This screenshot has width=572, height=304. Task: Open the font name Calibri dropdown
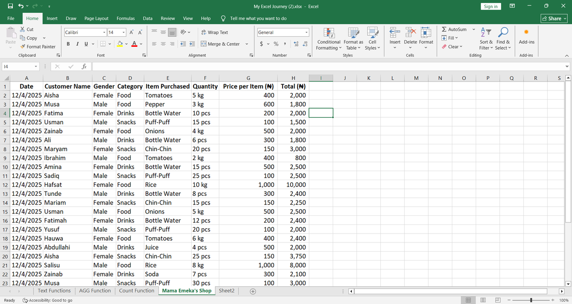pyautogui.click(x=104, y=32)
